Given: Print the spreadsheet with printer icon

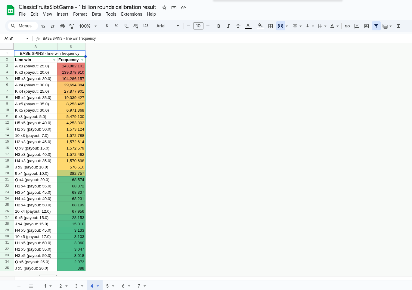Looking at the screenshot, I should 62,26.
